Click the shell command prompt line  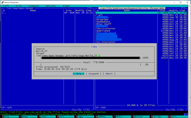point(47,114)
